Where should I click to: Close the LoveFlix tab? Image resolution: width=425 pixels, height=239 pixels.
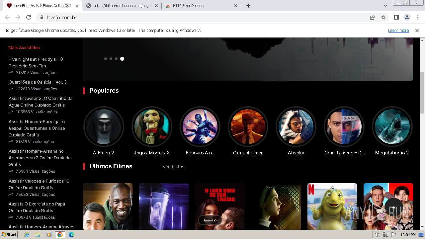click(x=77, y=6)
